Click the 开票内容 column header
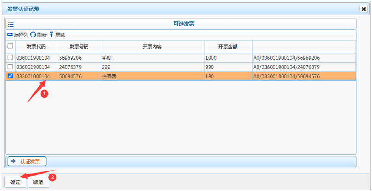This screenshot has width=372, height=191. click(x=152, y=46)
